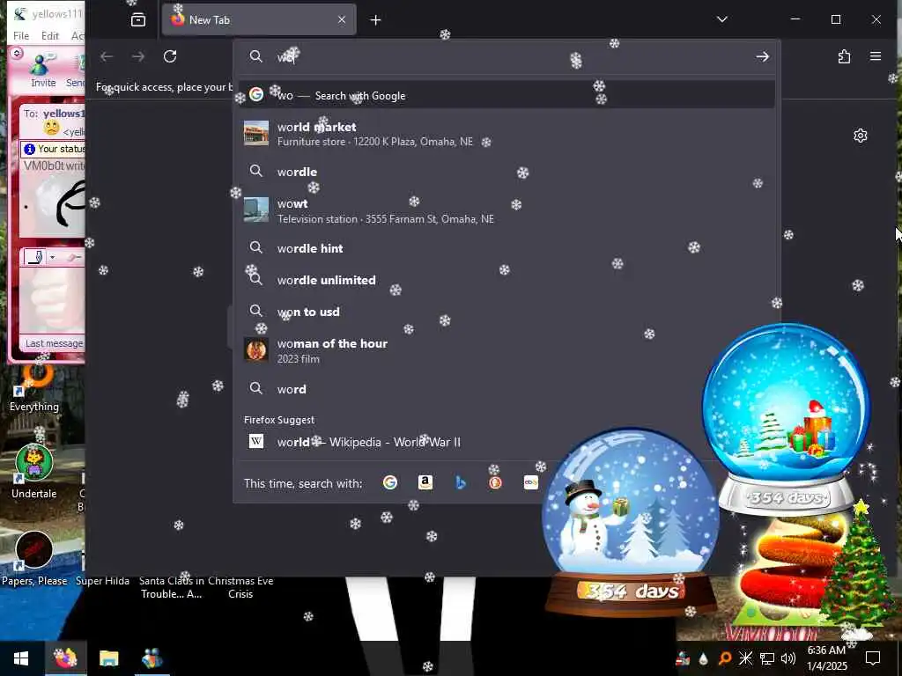This screenshot has height=676, width=902.
Task: Click the Invite button in messenger window
Action: (42, 70)
